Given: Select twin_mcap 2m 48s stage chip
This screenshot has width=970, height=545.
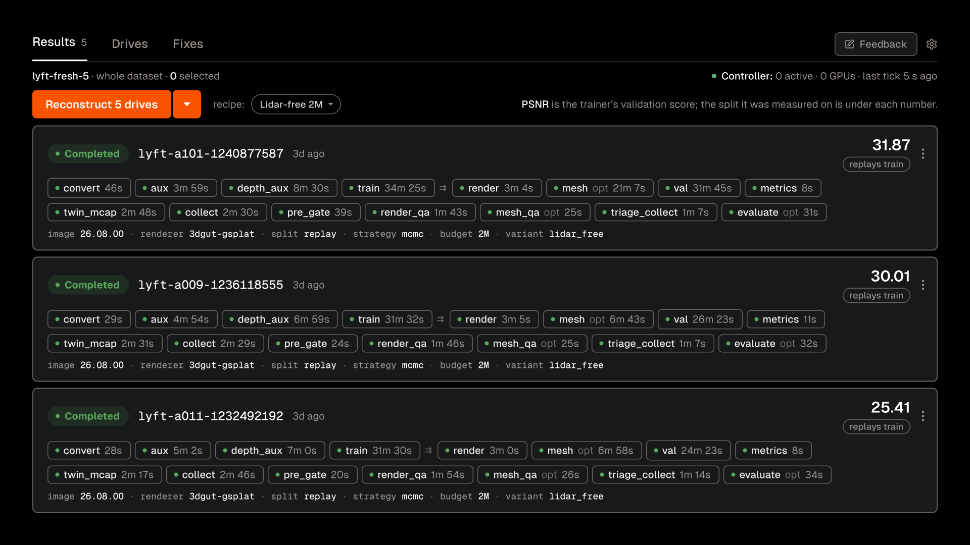Looking at the screenshot, I should point(106,212).
